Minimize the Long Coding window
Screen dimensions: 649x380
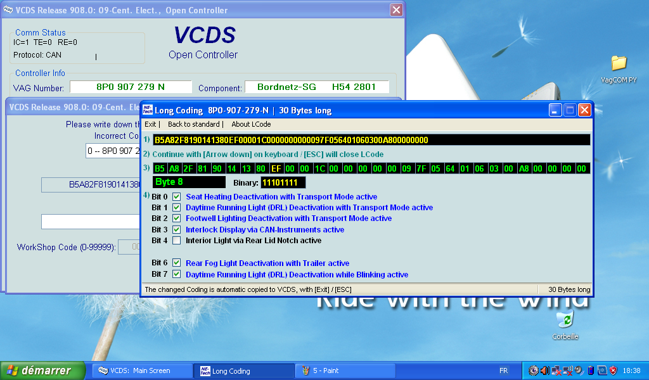[555, 110]
